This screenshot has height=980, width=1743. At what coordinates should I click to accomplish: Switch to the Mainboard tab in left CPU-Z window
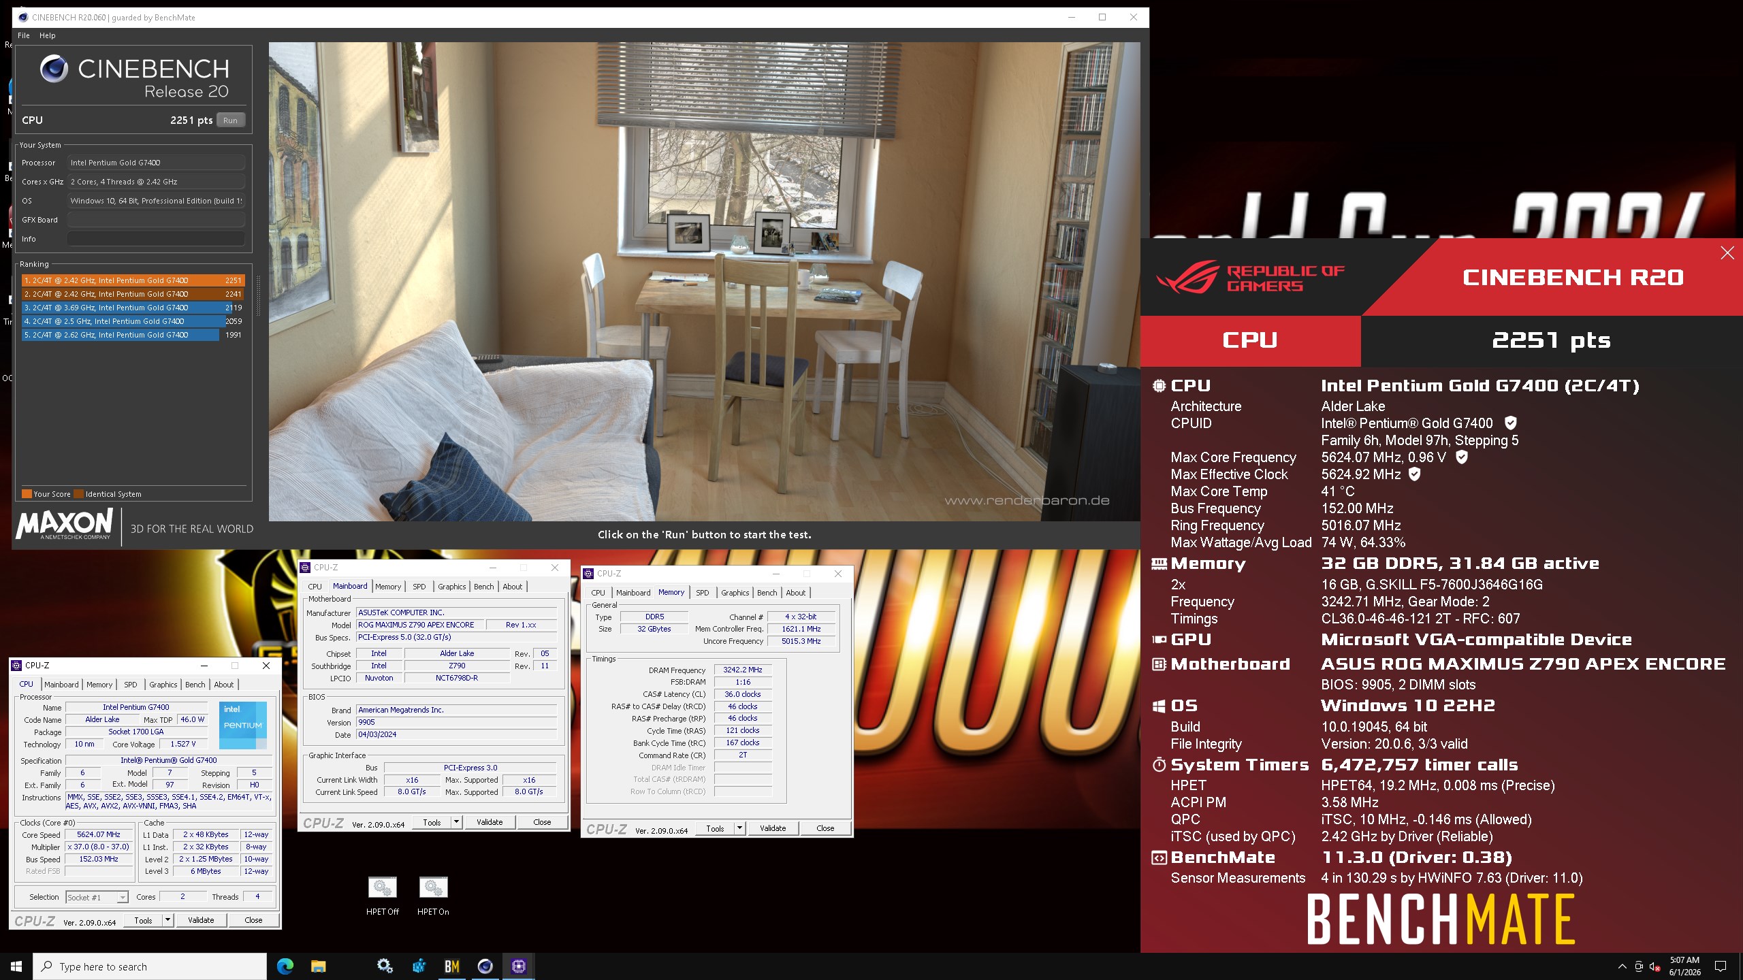(61, 685)
